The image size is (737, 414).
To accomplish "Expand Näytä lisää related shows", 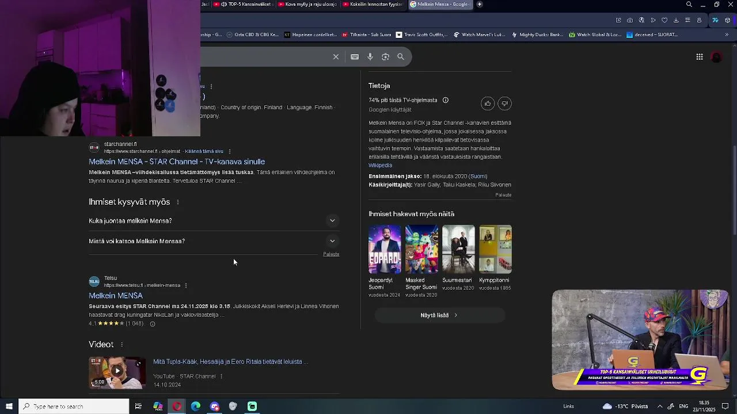I will pyautogui.click(x=440, y=315).
